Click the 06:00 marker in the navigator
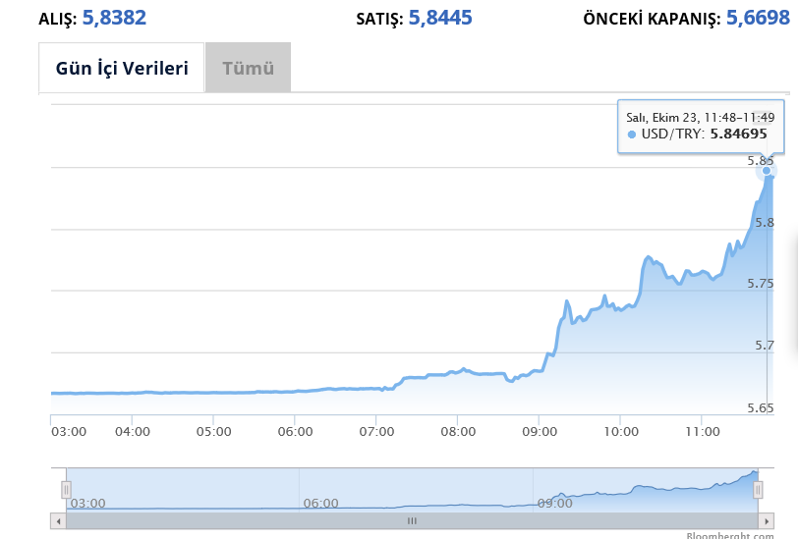 coord(321,503)
